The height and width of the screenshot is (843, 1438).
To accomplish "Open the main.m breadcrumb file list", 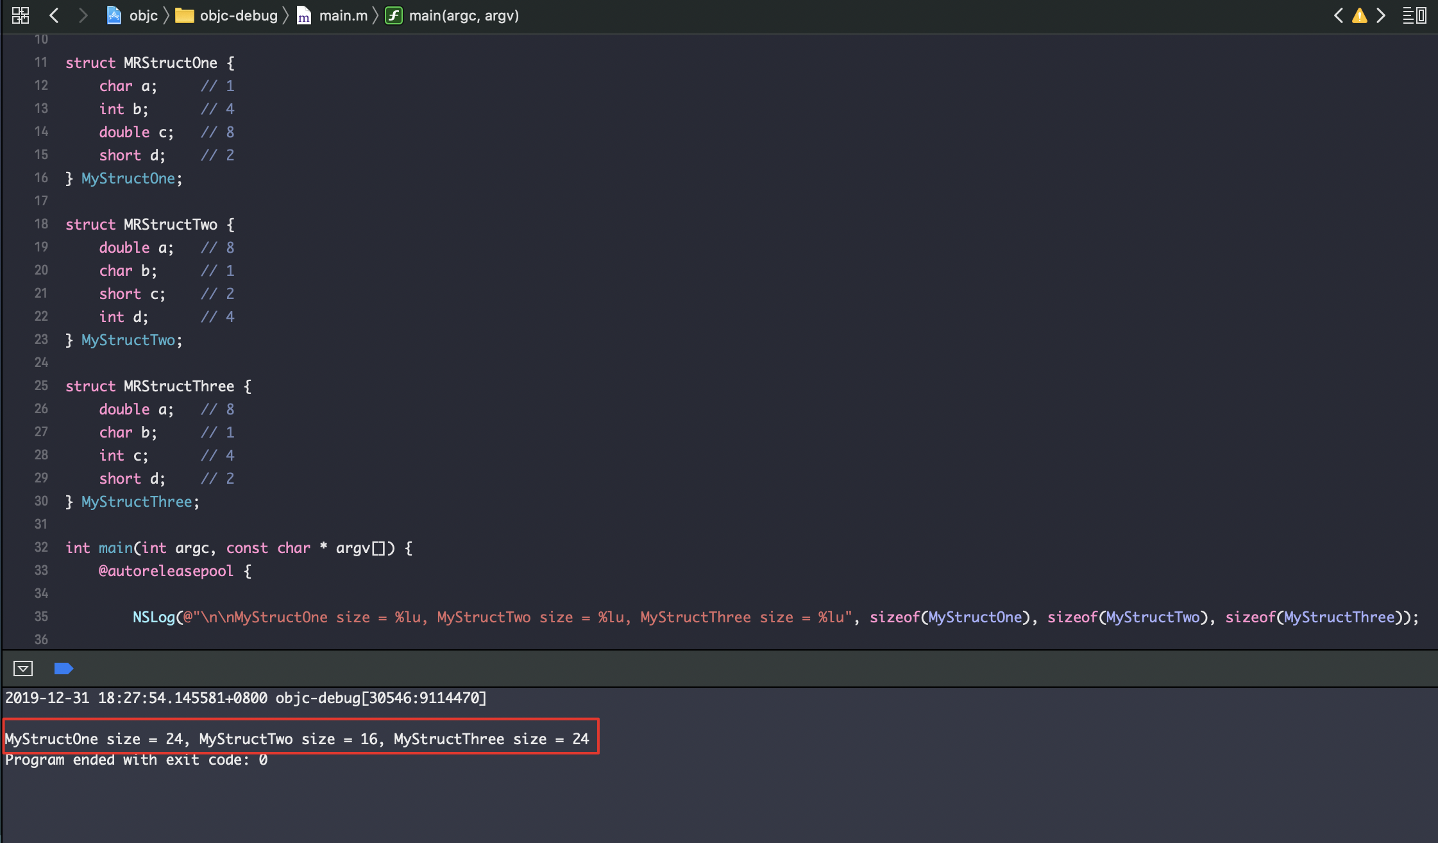I will 343,15.
